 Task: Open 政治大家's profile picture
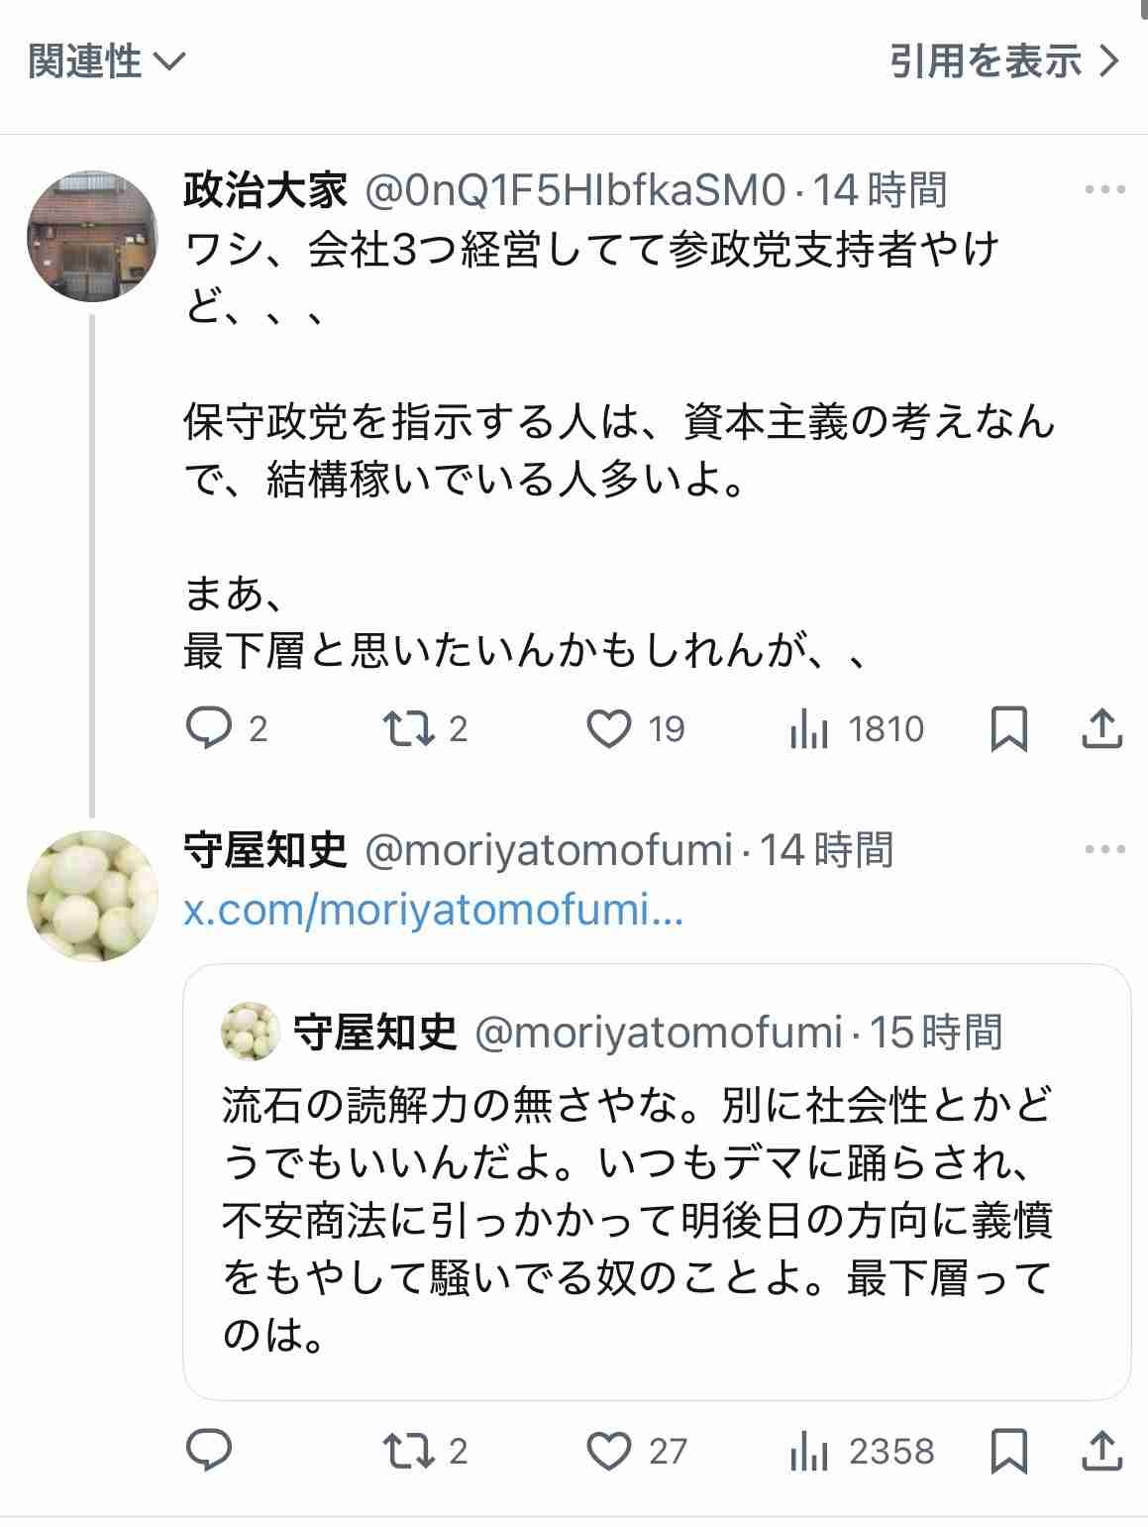[92, 235]
